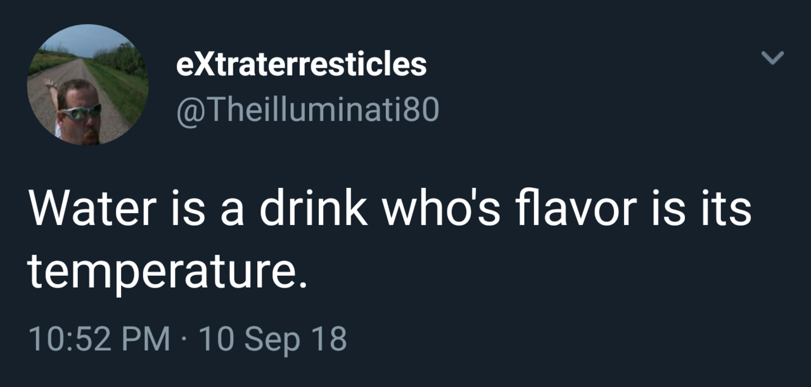Open the eXtraterresticles display name link

(301, 64)
